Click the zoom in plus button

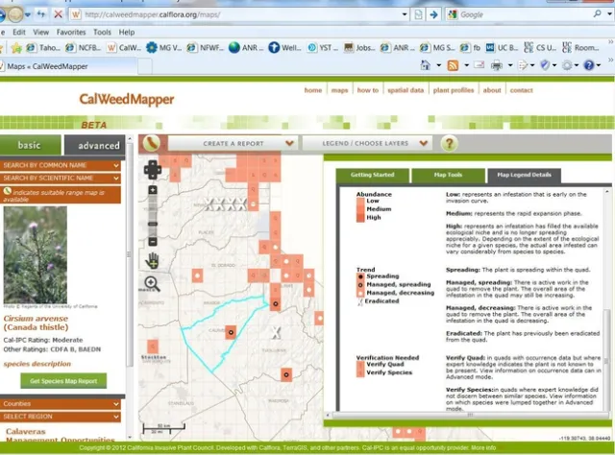point(152,191)
